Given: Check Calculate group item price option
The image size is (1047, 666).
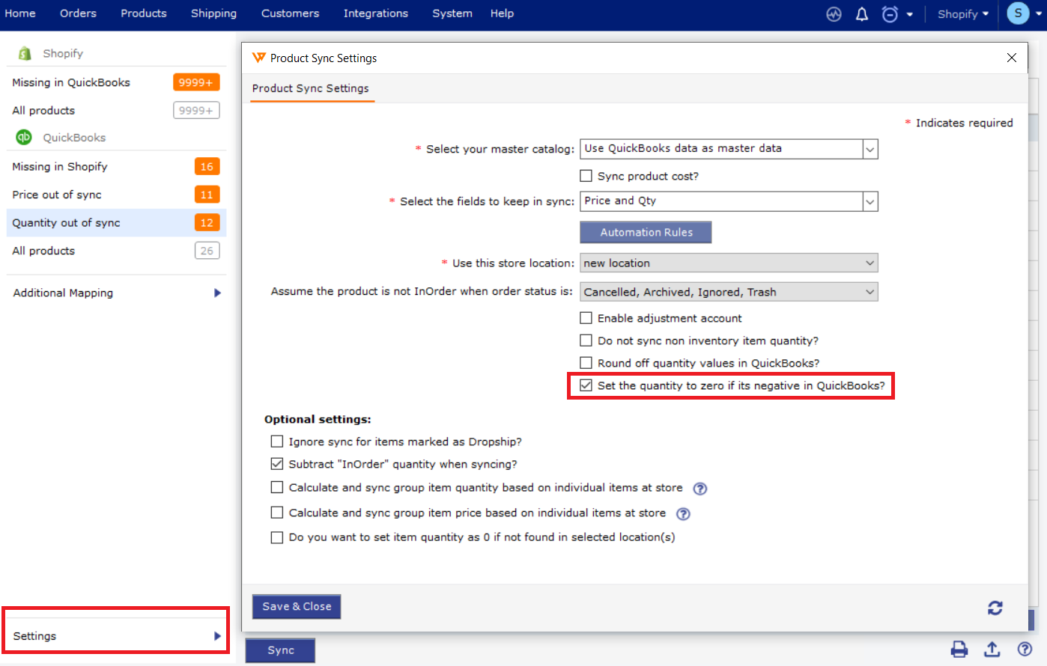Looking at the screenshot, I should coord(277,513).
